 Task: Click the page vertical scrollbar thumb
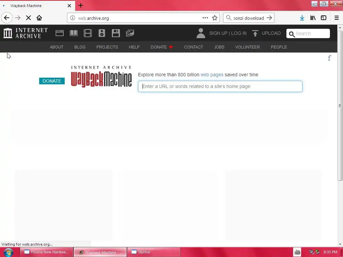point(340,106)
